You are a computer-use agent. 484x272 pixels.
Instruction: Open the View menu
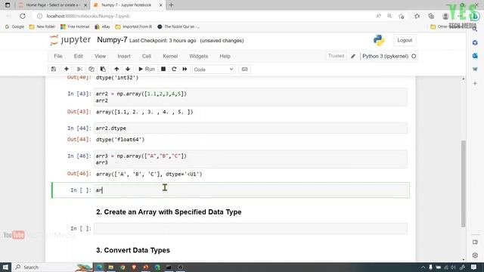[100, 56]
